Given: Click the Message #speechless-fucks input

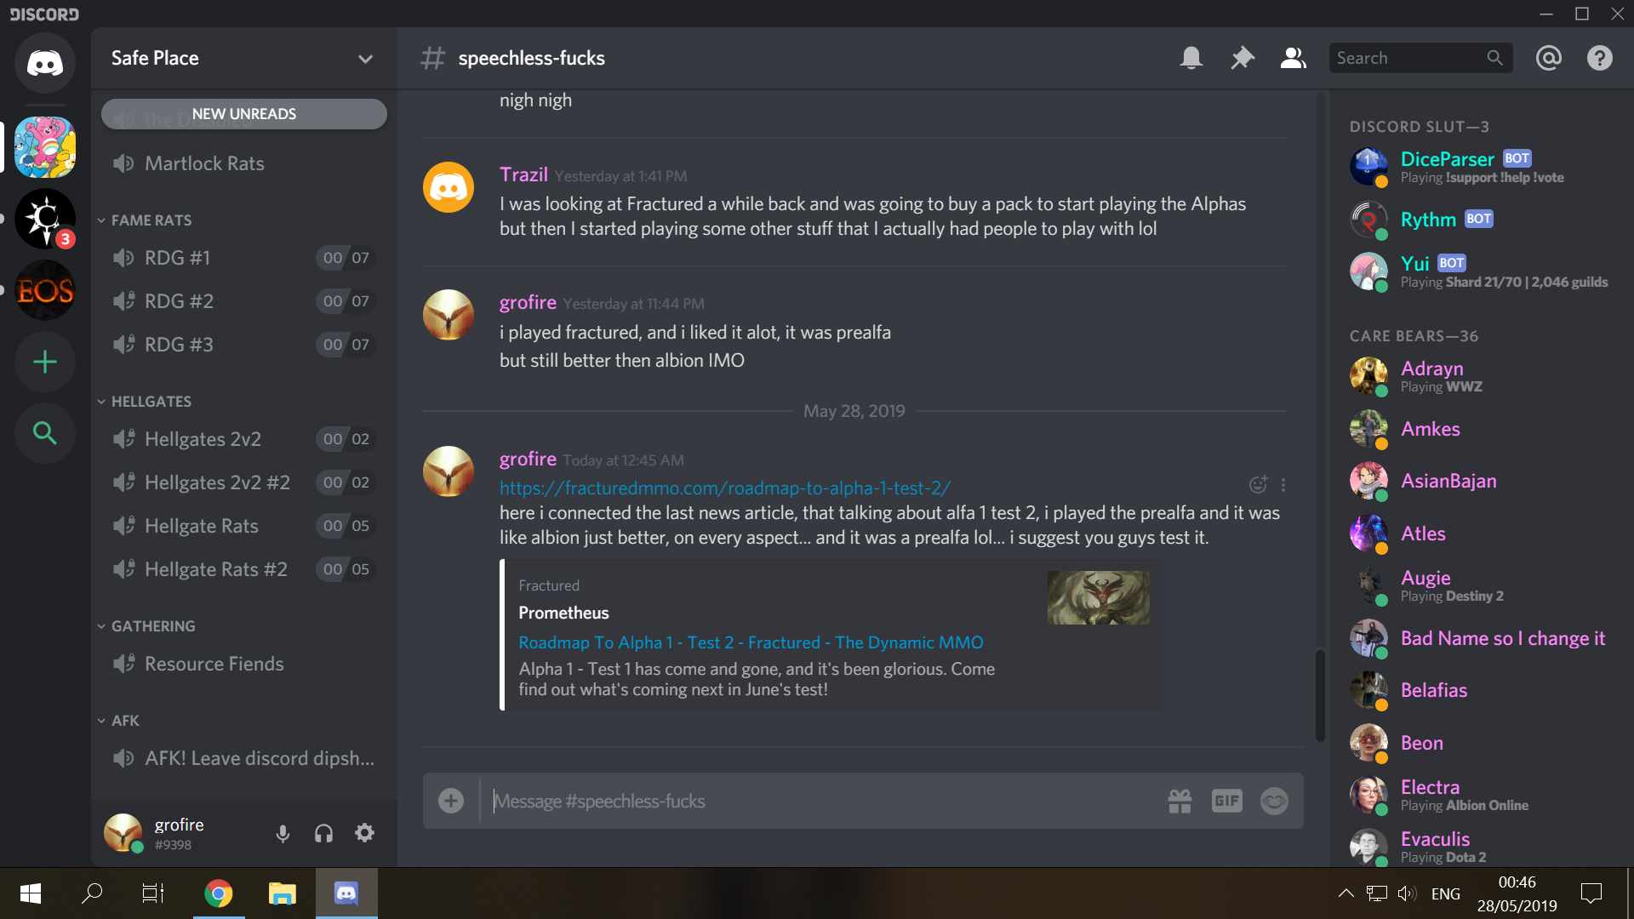Looking at the screenshot, I should [x=821, y=802].
